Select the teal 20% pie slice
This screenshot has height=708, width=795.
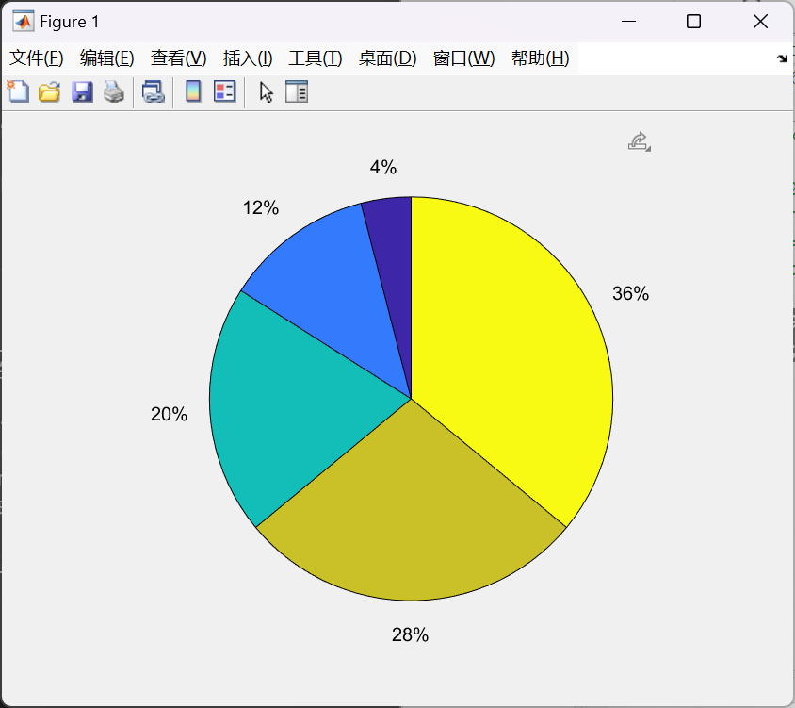pyautogui.click(x=283, y=405)
